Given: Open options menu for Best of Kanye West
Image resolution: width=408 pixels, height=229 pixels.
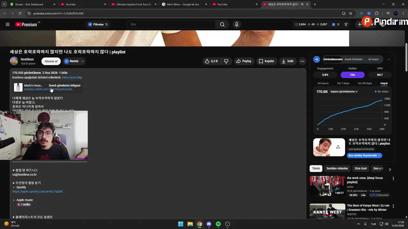Looking at the screenshot, I should tap(393, 206).
